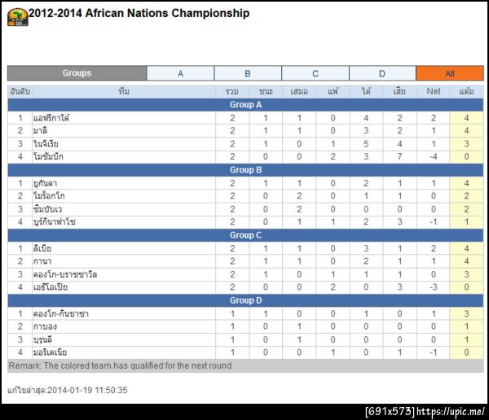
Task: Open the Group C tab
Action: click(315, 73)
